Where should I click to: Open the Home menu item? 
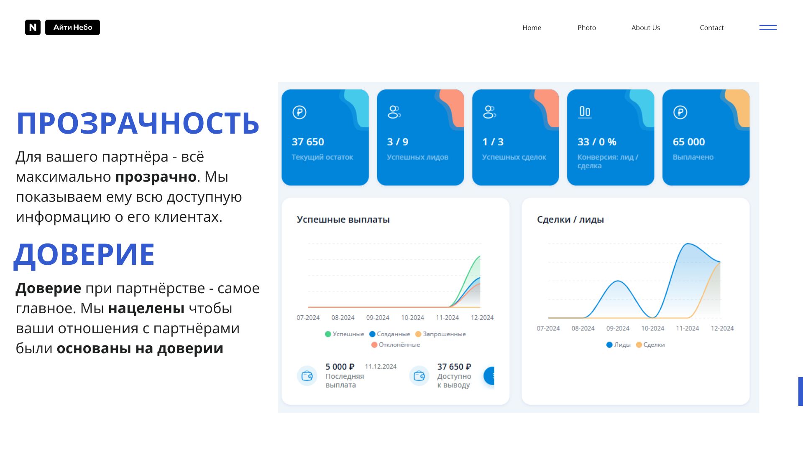532,28
